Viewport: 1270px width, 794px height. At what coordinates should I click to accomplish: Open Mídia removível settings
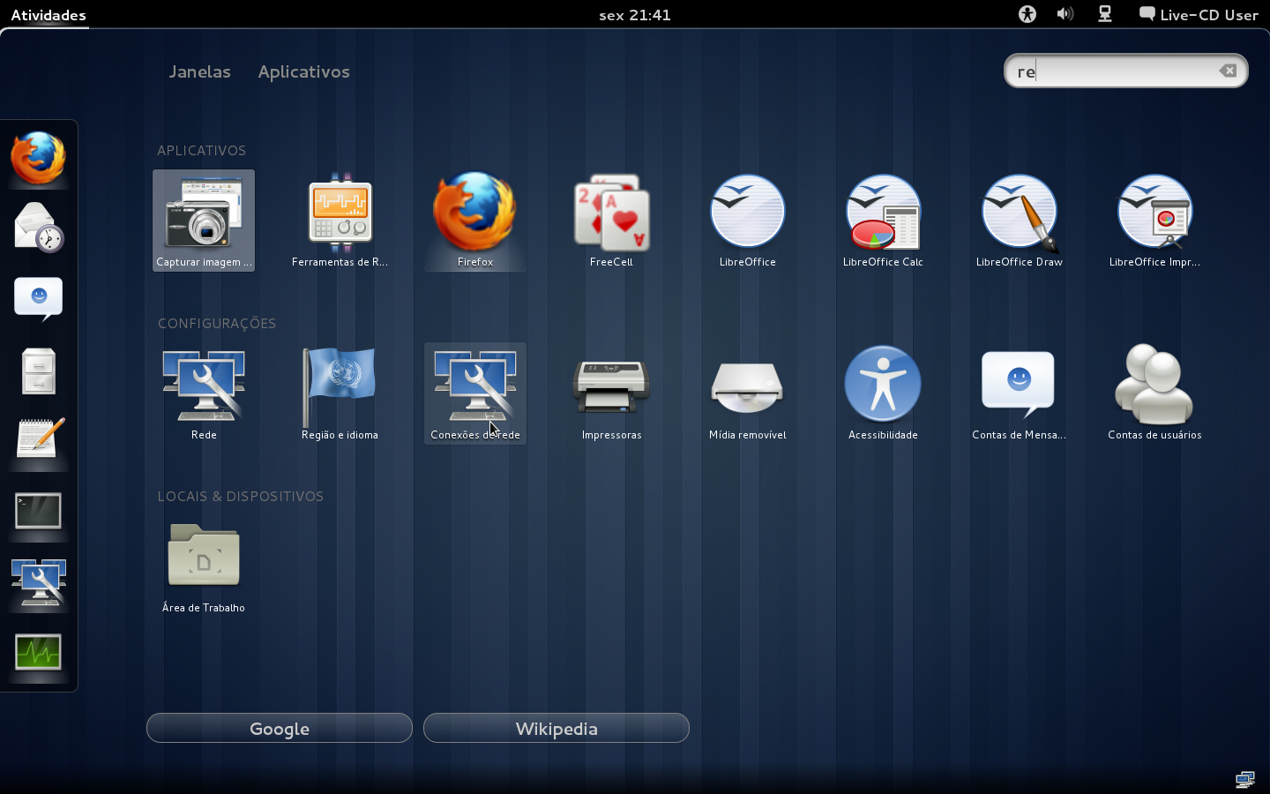[x=747, y=393]
